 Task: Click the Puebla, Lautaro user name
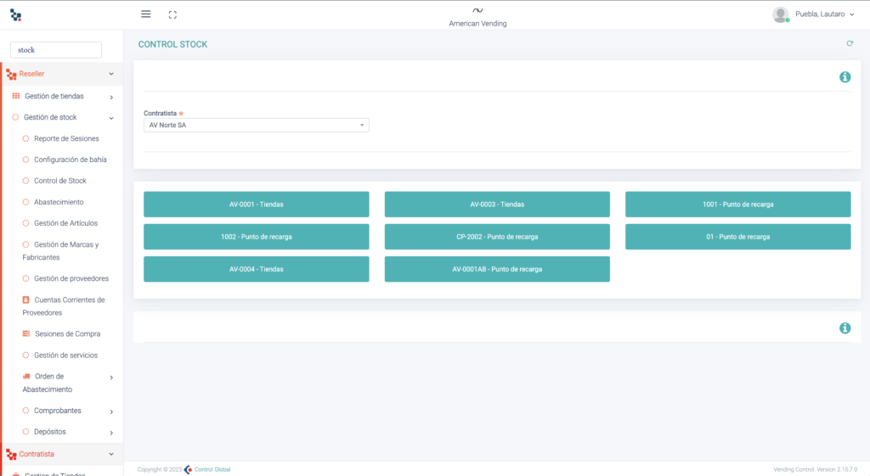click(820, 14)
